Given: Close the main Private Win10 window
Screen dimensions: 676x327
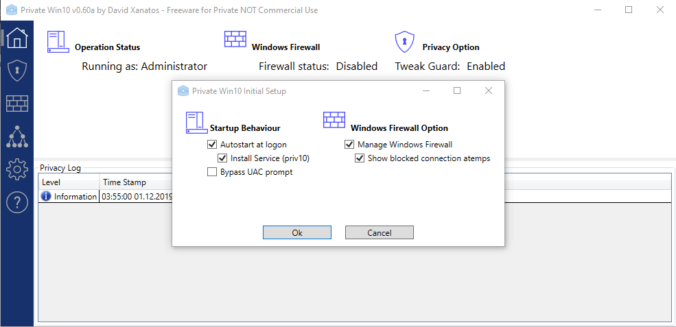Looking at the screenshot, I should tap(660, 10).
